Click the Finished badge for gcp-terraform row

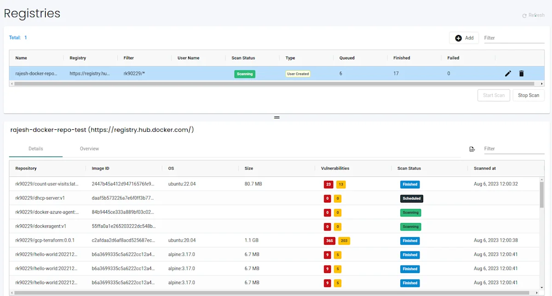point(410,241)
